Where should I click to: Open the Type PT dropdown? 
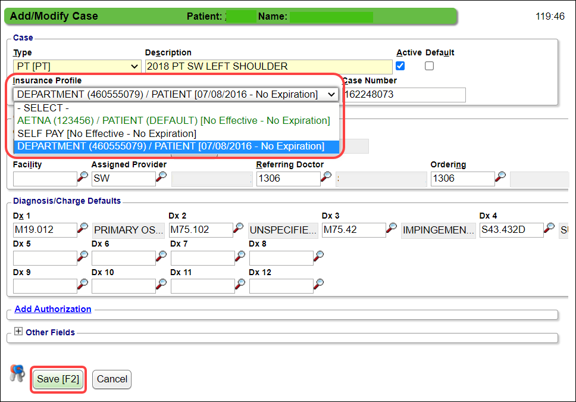tap(77, 67)
